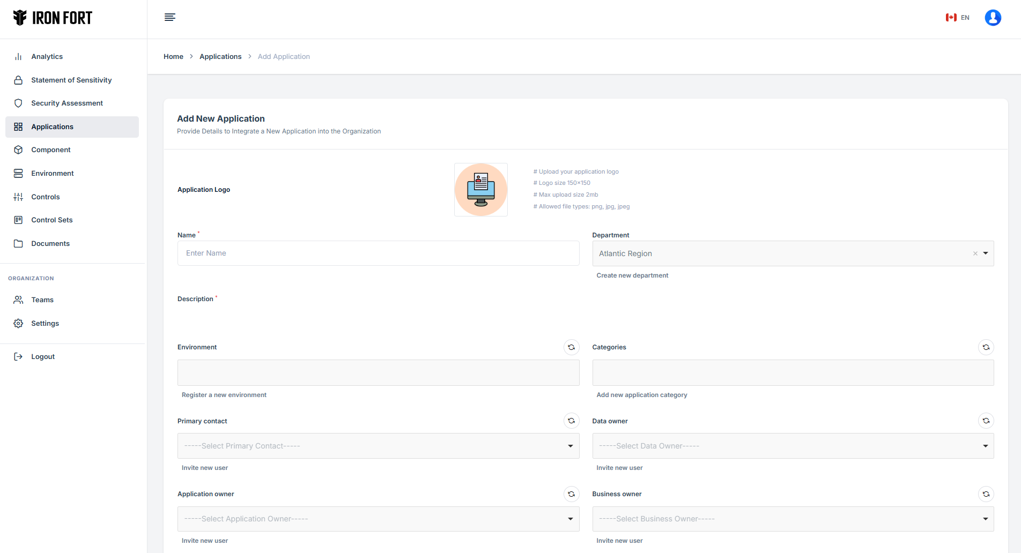The height and width of the screenshot is (553, 1021).
Task: Refresh the Environment list
Action: point(571,347)
